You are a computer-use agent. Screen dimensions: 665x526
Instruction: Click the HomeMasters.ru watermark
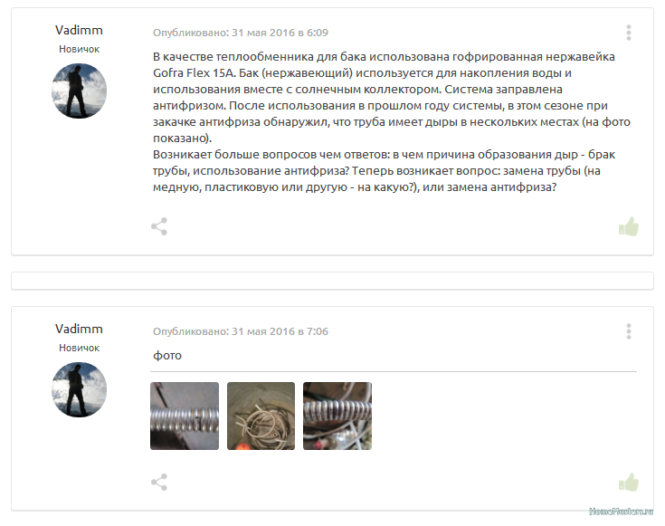click(622, 512)
